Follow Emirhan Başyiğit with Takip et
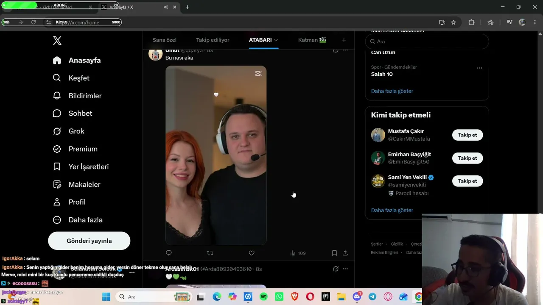543x305 pixels. click(467, 158)
